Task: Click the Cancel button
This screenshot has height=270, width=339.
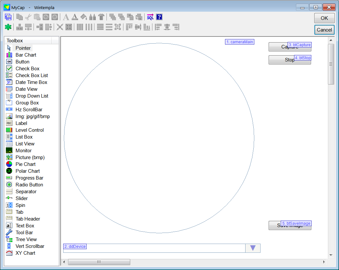Action: (324, 30)
